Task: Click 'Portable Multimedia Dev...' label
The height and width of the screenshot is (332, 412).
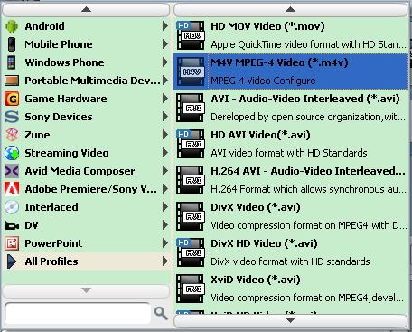Action: tap(92, 81)
